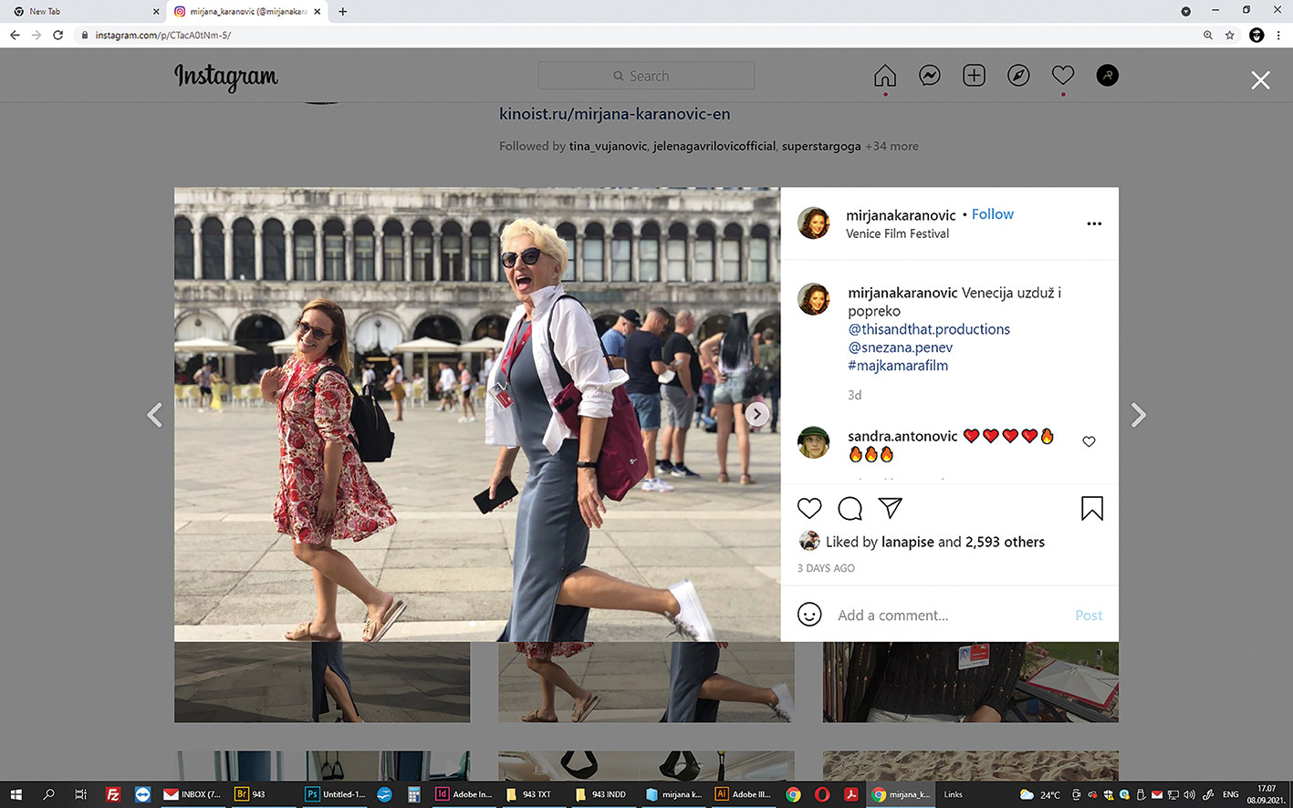Open Adobe InDesign from the taskbar
Image resolution: width=1293 pixels, height=808 pixels.
click(x=464, y=794)
